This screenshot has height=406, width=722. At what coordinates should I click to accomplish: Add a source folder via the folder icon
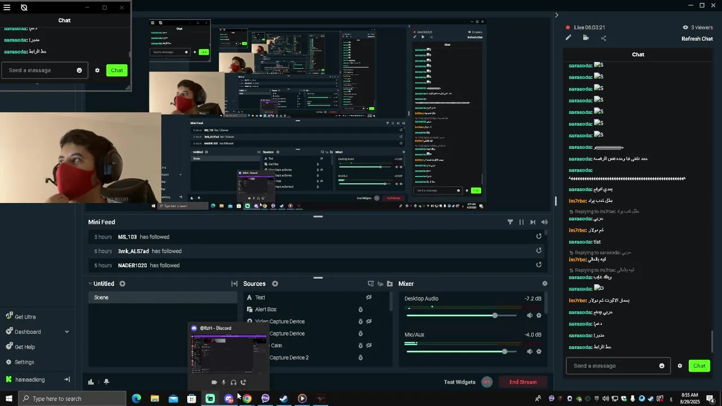[390, 284]
